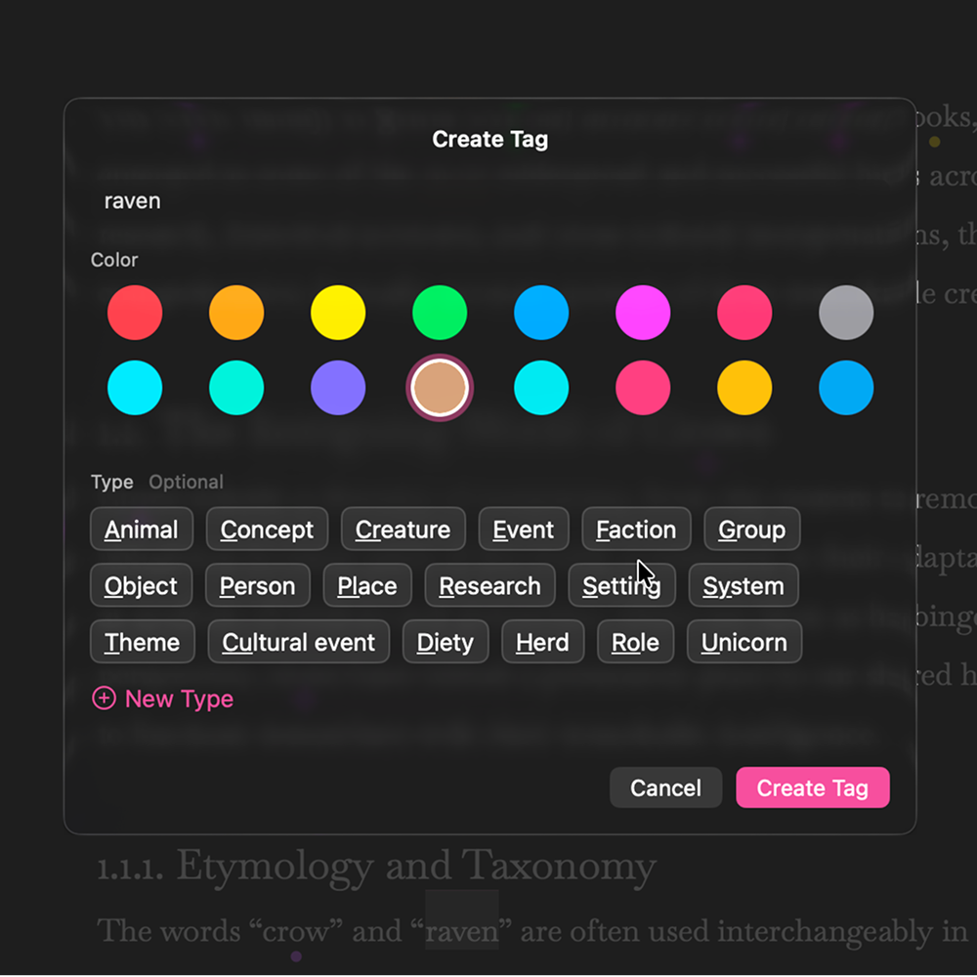This screenshot has width=977, height=977.
Task: Choose the Unicorn type
Action: 743,642
